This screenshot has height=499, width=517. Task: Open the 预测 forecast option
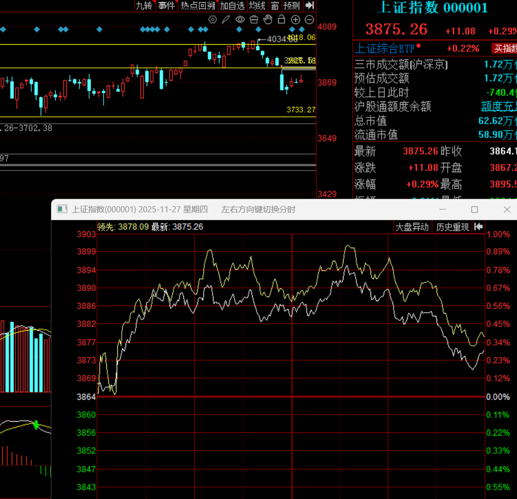coord(292,6)
